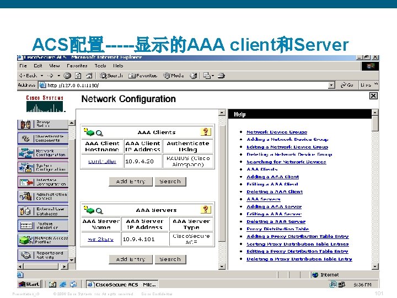Viewport: 397px width, 298px height.
Task: Click Internet Explorer quick launch icon
Action: (63, 284)
